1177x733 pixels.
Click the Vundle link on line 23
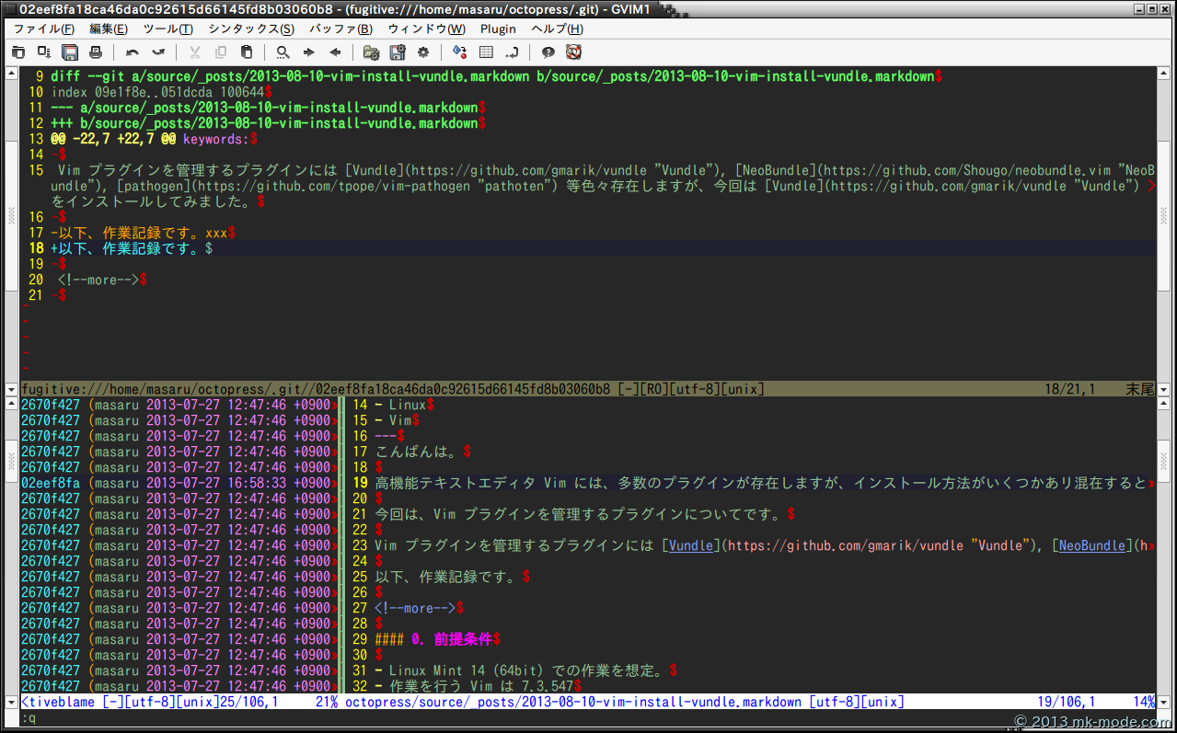691,545
